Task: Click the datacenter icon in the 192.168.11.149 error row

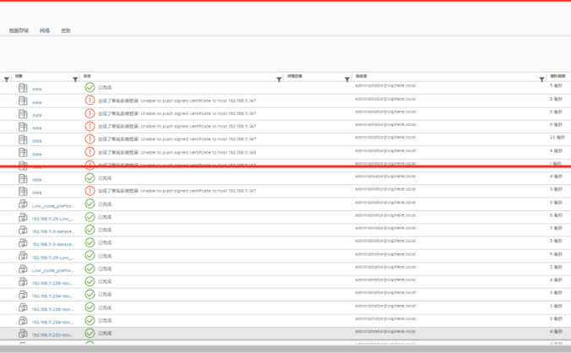Action: (x=23, y=153)
